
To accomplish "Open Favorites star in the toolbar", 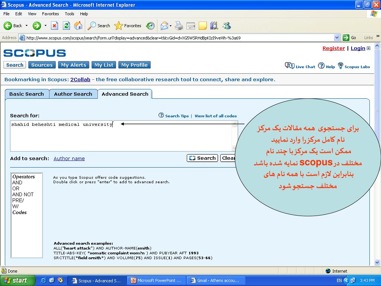I will click(x=128, y=26).
